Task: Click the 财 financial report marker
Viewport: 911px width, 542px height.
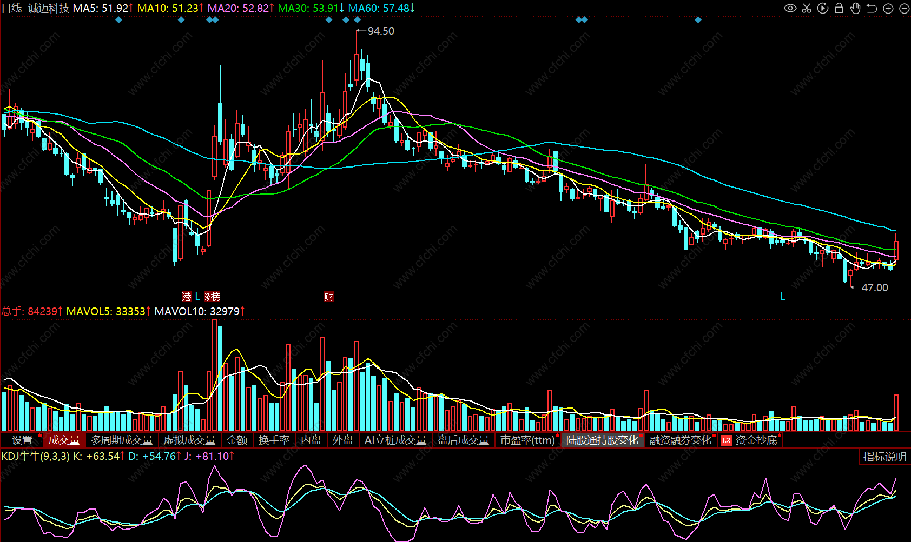Action: [328, 297]
